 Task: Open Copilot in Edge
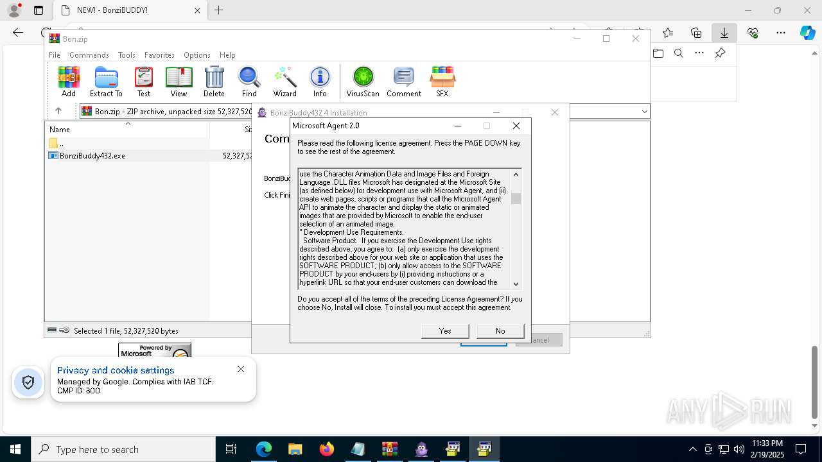pyautogui.click(x=807, y=33)
